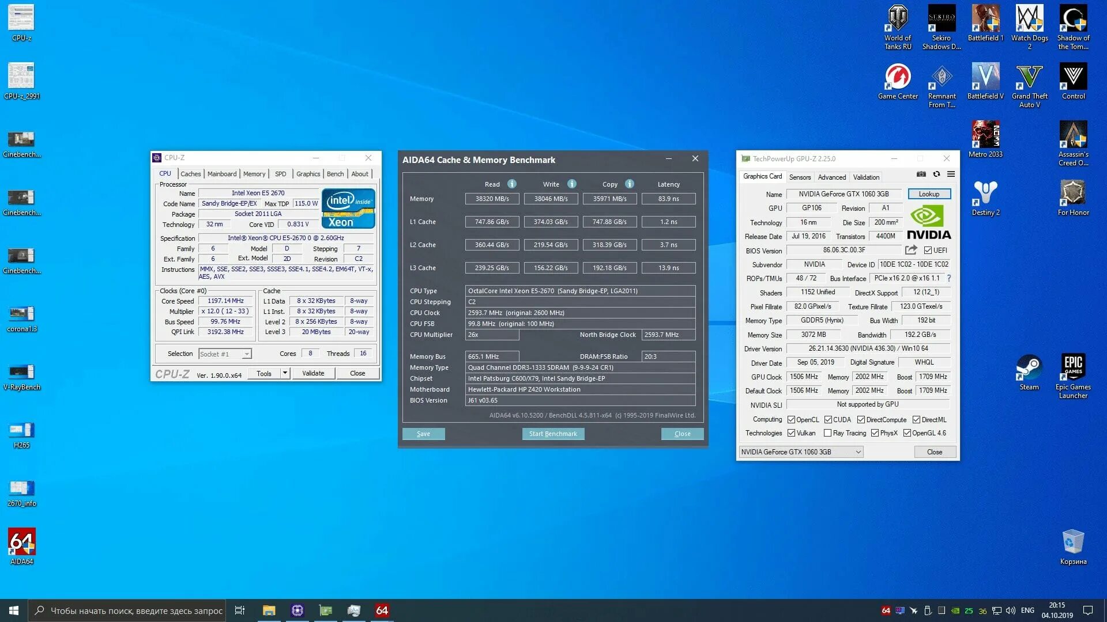
Task: Click the GPU-Z screenshot camera icon
Action: coord(921,174)
